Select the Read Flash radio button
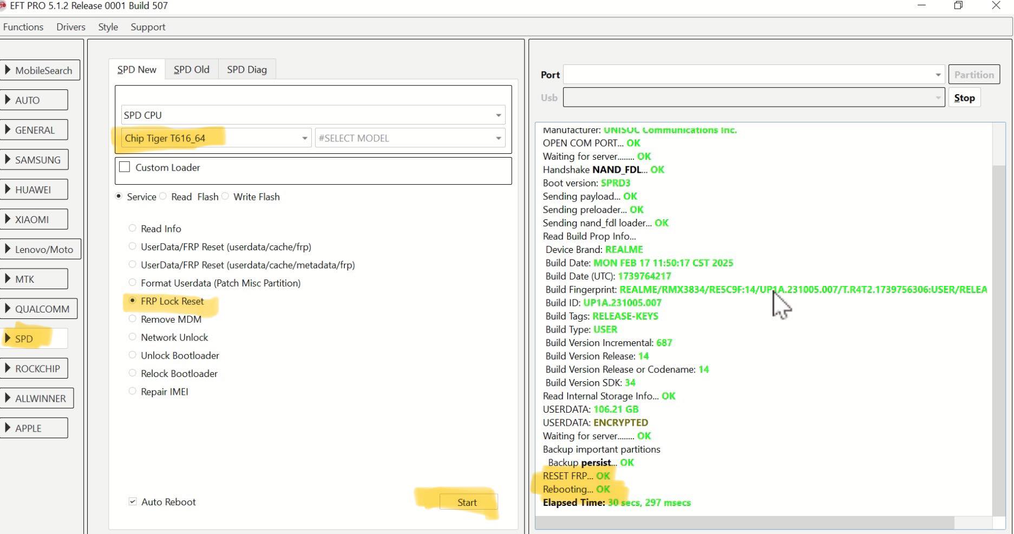The height and width of the screenshot is (534, 1014). tap(163, 197)
